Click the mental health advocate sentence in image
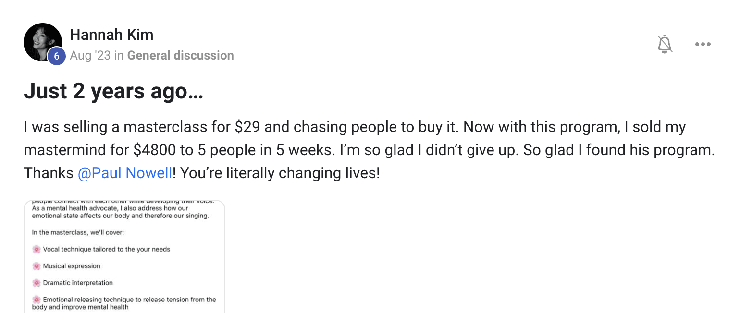The height and width of the screenshot is (313, 740). click(121, 212)
